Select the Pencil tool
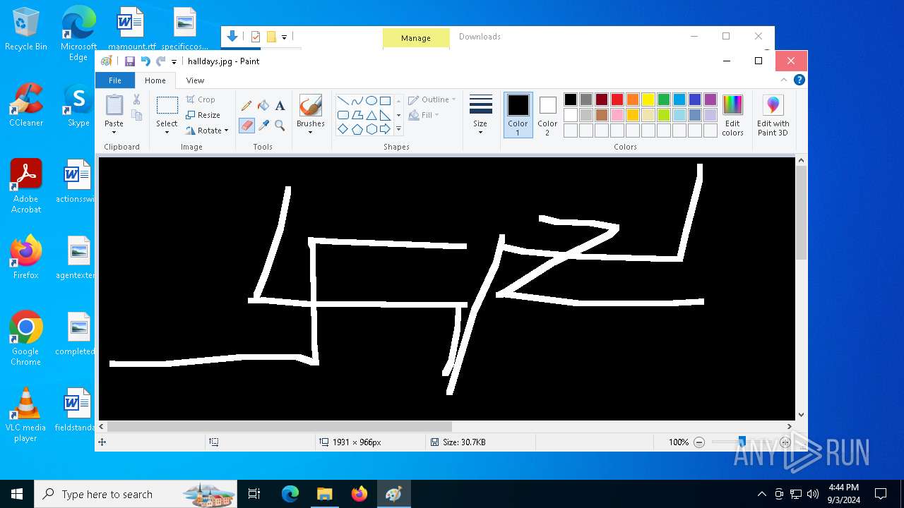 pos(246,106)
